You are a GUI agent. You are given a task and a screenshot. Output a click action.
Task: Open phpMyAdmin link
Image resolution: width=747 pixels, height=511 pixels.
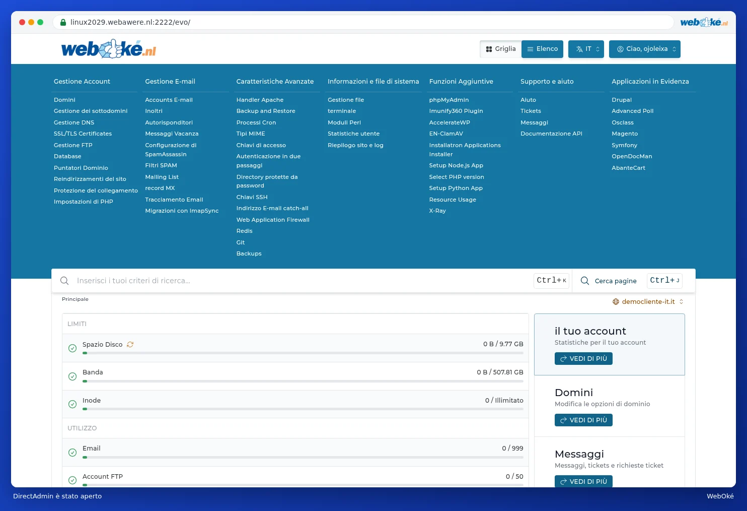[449, 100]
